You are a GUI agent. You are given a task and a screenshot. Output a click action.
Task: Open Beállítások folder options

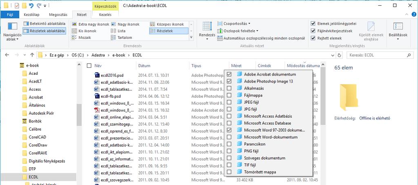tap(398, 31)
